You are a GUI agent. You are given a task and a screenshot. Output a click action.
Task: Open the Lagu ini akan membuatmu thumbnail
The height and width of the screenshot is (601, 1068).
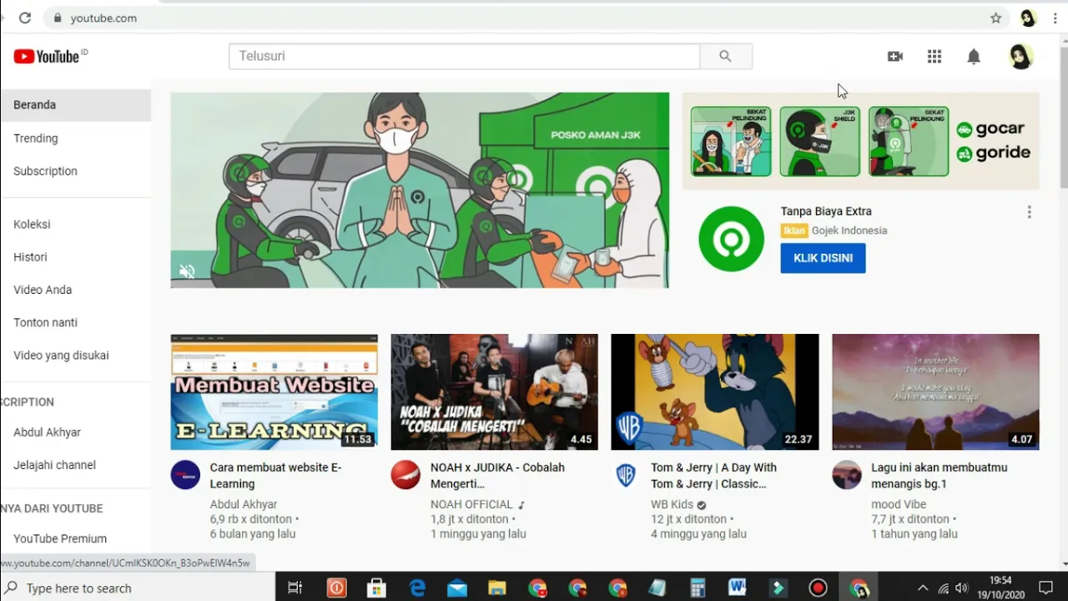pyautogui.click(x=936, y=392)
